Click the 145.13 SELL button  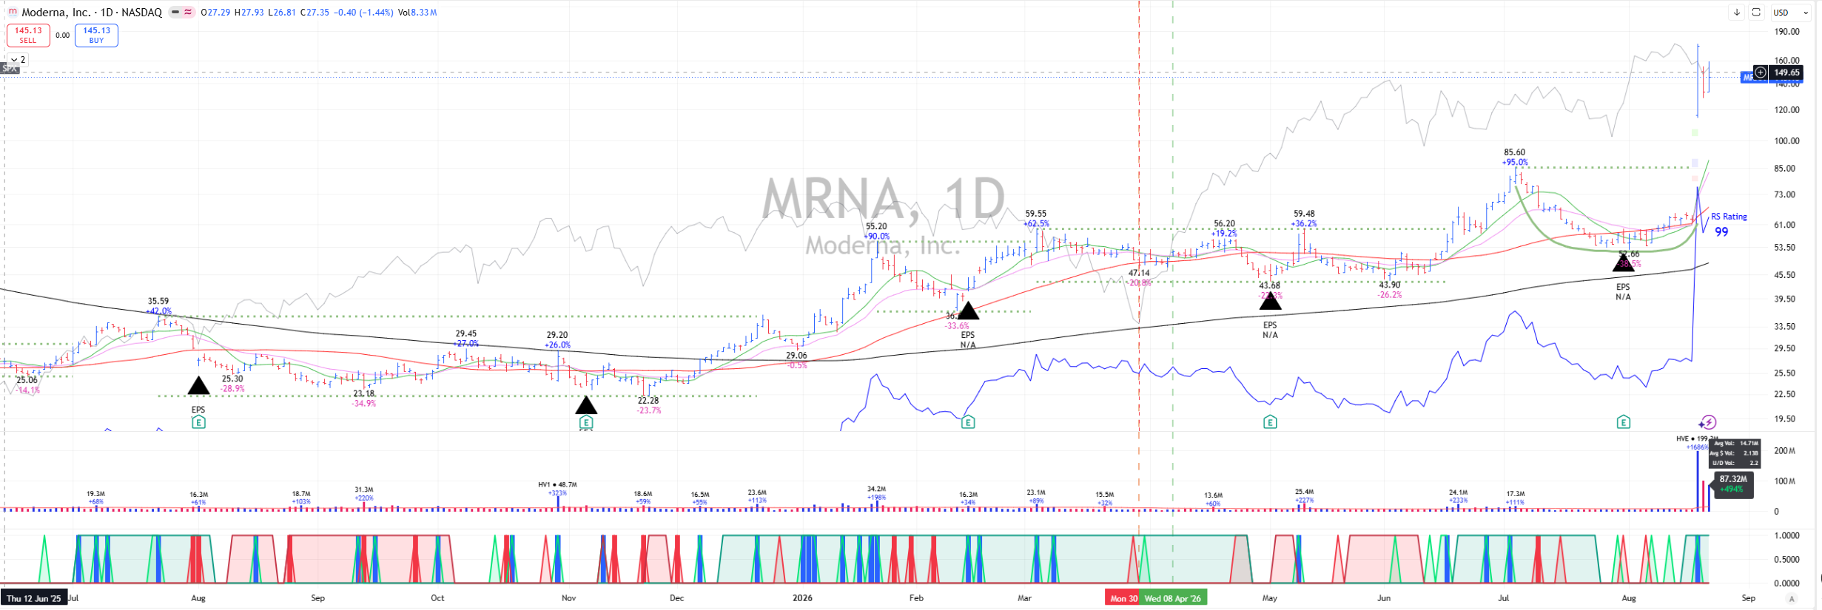point(28,35)
